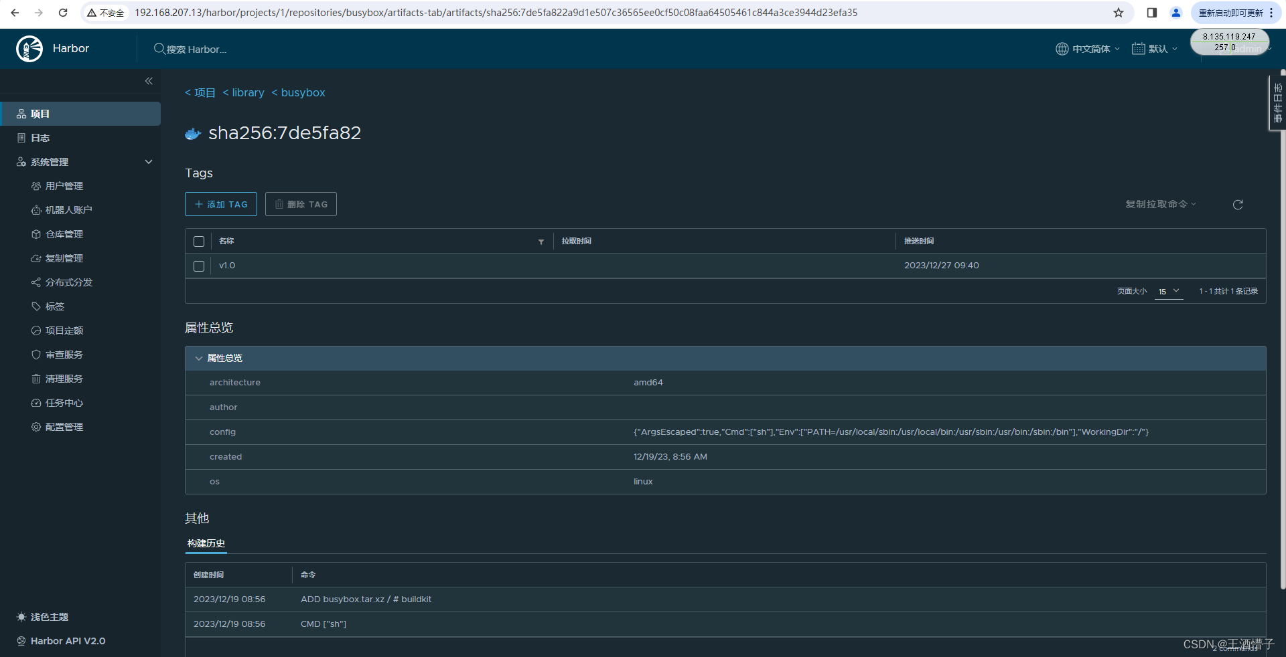Select the 构建历史 tab
This screenshot has width=1286, height=657.
[x=206, y=543]
